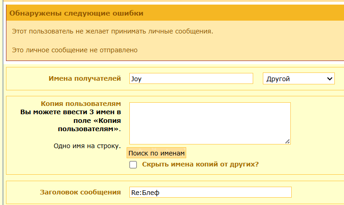Screen dimensions: 344x205
Task: Click the Заголовок сообщения label
Action: 80,192
